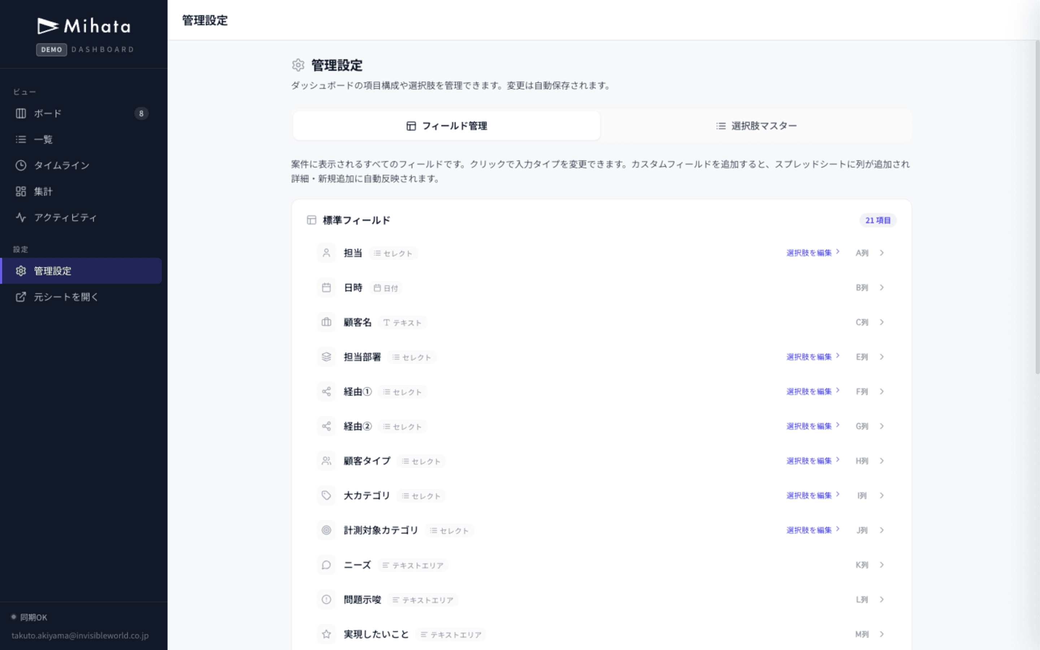Click the セレクト type badge for 担当
The image size is (1040, 650).
tap(393, 253)
